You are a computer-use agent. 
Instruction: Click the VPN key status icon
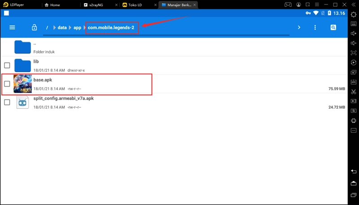[308, 13]
